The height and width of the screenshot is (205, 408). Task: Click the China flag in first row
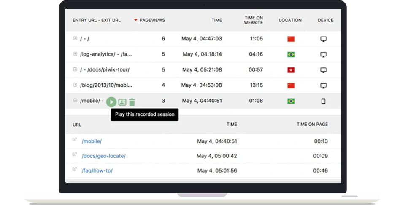[290, 39]
